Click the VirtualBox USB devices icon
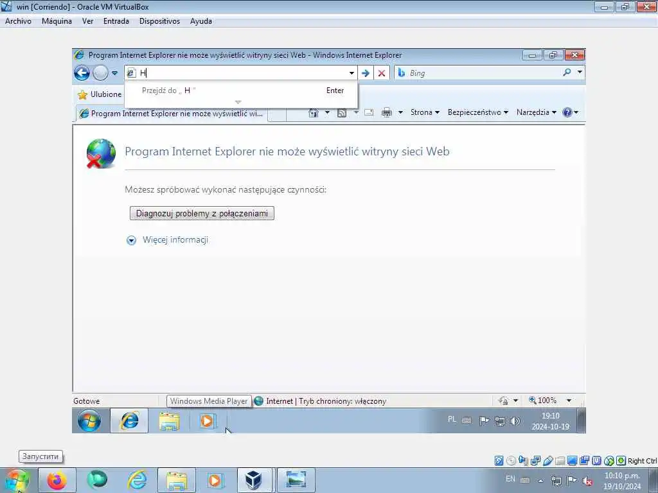This screenshot has width=658, height=493. (547, 461)
